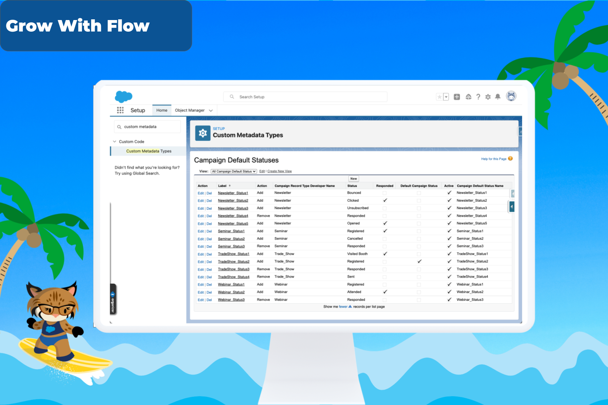The height and width of the screenshot is (405, 608).
Task: Collapse the Custom Code tree section
Action: pos(114,142)
